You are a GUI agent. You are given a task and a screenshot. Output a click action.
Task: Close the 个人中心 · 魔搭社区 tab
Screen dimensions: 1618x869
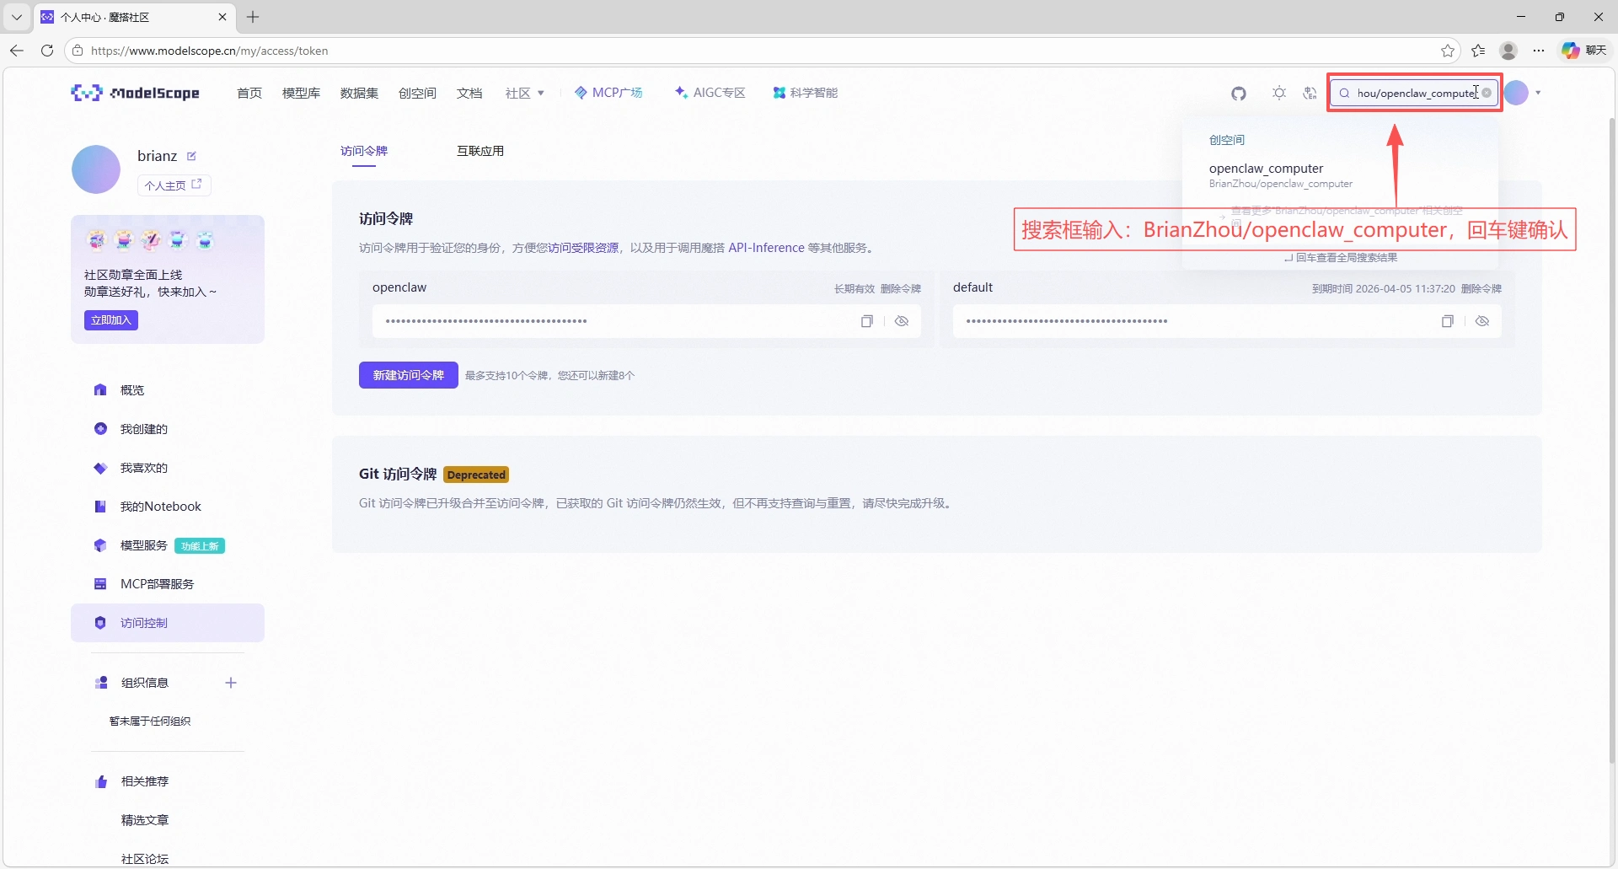click(x=222, y=17)
